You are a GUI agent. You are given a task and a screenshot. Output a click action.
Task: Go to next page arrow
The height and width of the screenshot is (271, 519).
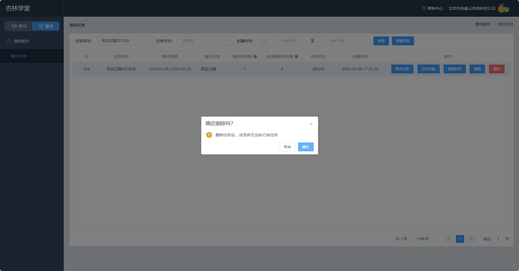(471, 239)
